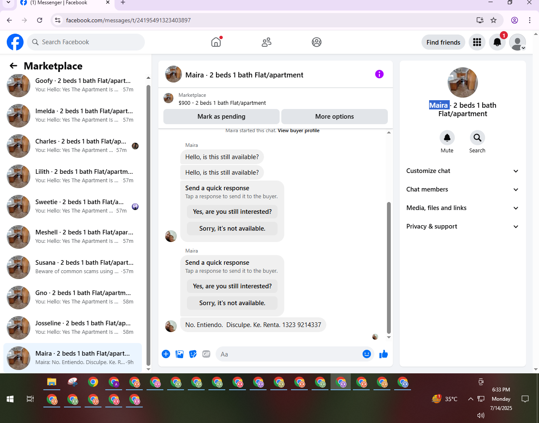539x423 pixels.
Task: Open the Home icon in top navigation
Action: pyautogui.click(x=216, y=42)
